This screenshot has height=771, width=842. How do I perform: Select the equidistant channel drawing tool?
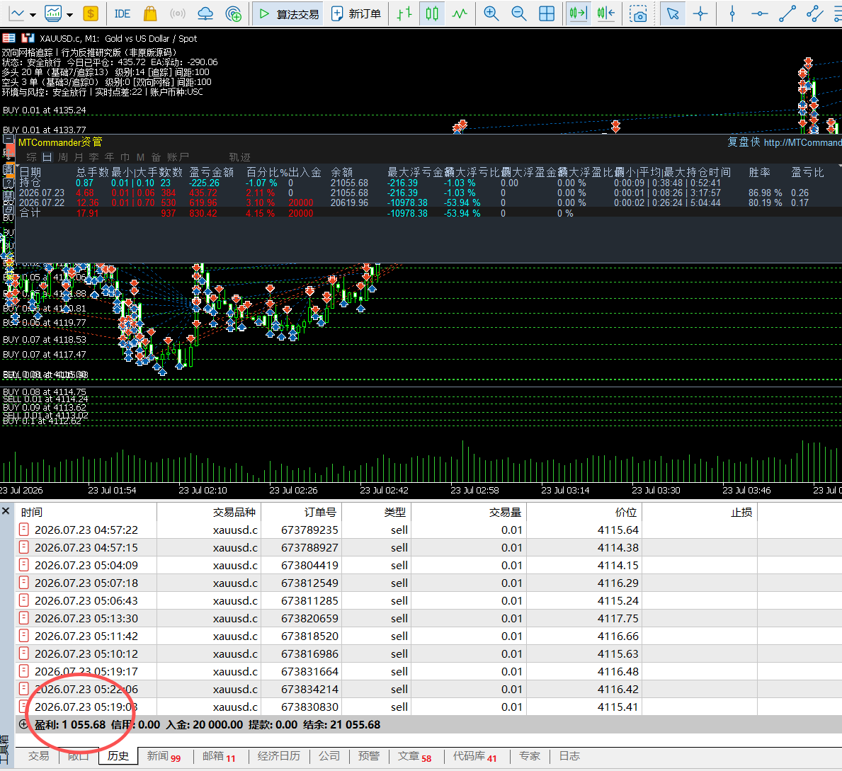(815, 13)
